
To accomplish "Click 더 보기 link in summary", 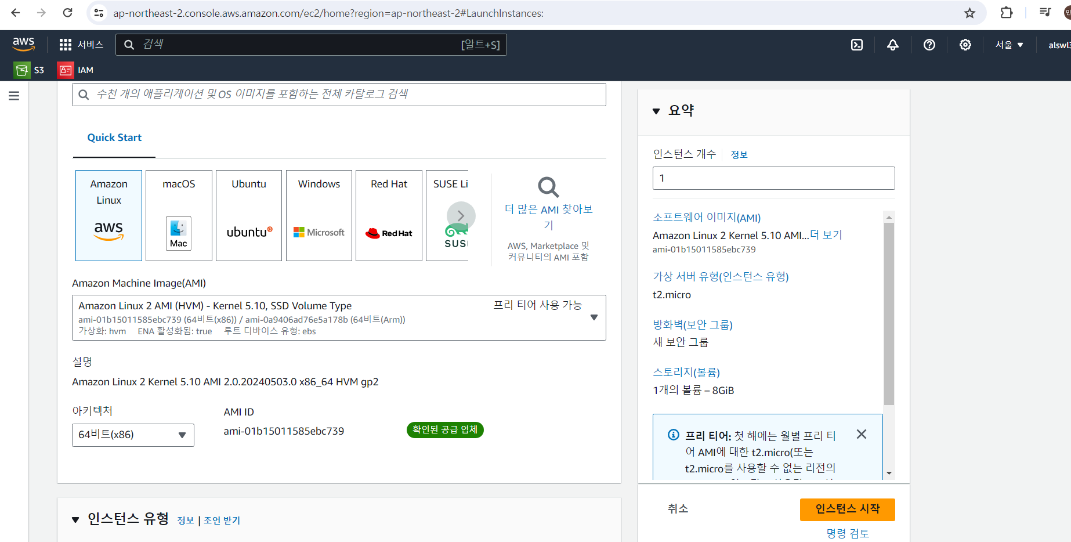I will (x=826, y=235).
